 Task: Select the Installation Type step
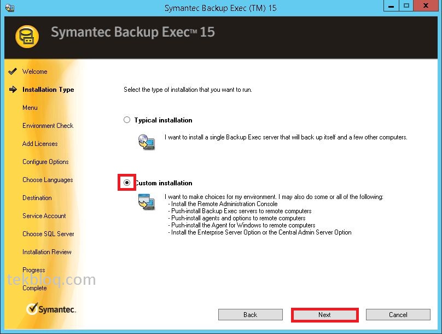(48, 90)
